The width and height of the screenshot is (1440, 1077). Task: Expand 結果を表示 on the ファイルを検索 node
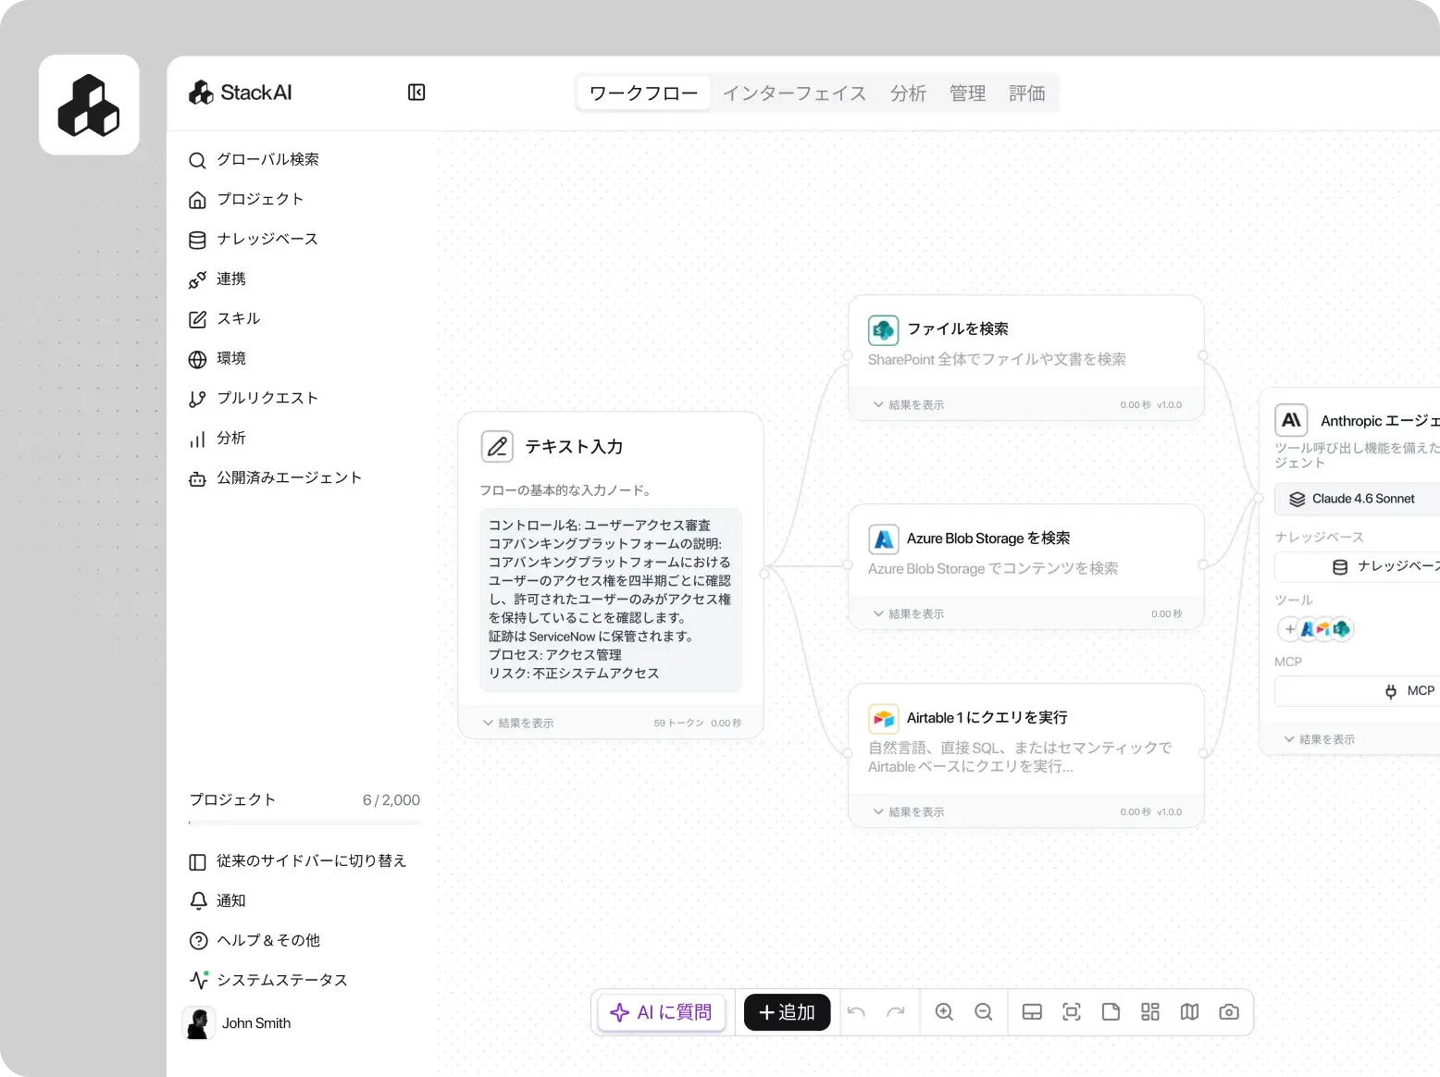click(909, 405)
